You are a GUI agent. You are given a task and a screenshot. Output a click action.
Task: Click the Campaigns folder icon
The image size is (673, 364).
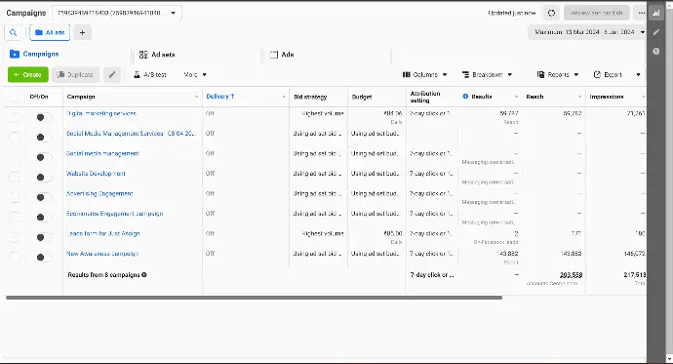pos(15,54)
